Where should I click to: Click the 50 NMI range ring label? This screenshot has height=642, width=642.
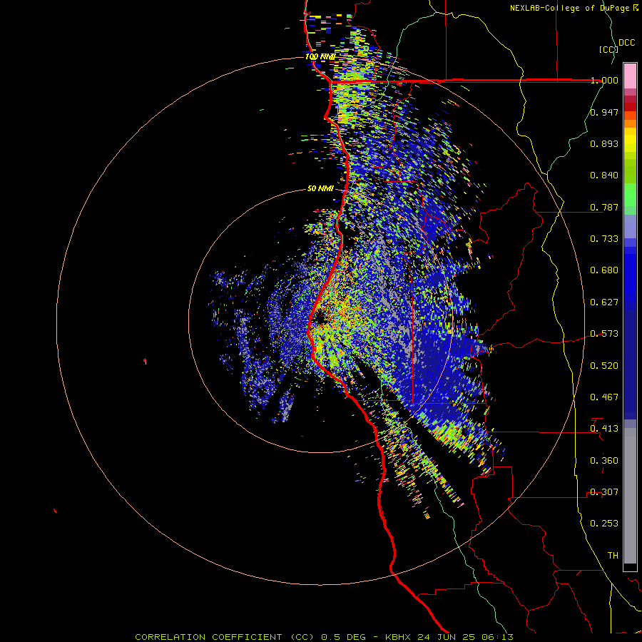tap(320, 189)
